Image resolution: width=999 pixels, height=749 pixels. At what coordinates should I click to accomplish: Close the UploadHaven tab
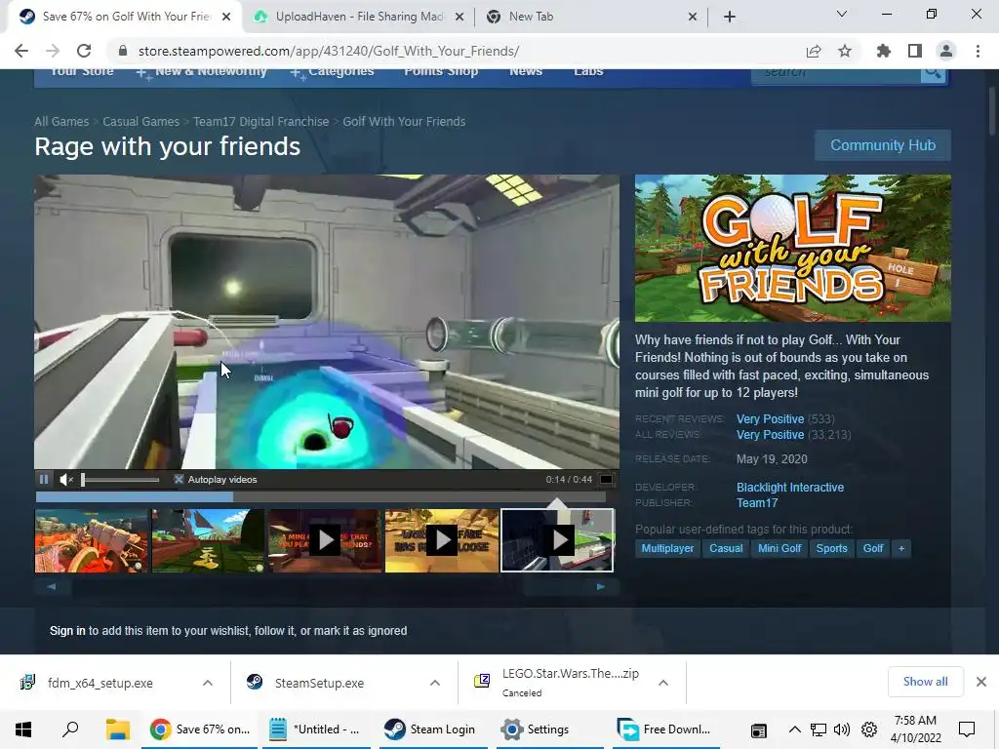pyautogui.click(x=460, y=17)
